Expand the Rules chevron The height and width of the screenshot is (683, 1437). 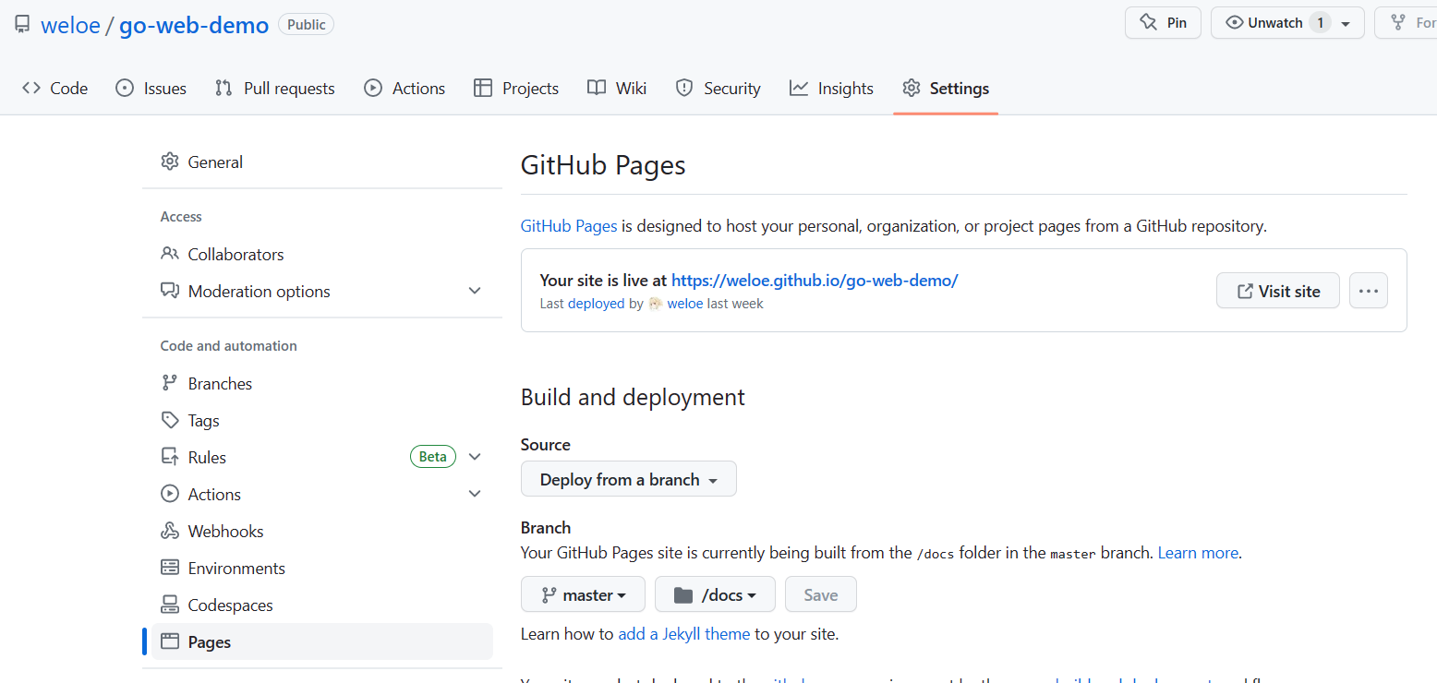(x=475, y=457)
